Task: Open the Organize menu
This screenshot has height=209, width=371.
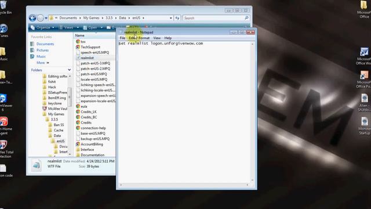Action: point(42,27)
